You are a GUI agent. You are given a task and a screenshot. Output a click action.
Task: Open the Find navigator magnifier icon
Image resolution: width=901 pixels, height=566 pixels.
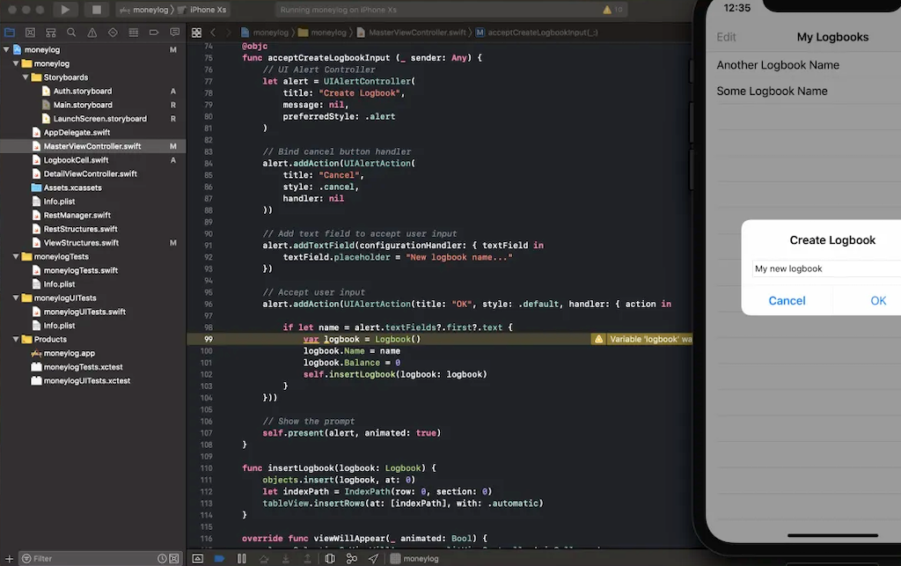click(70, 33)
